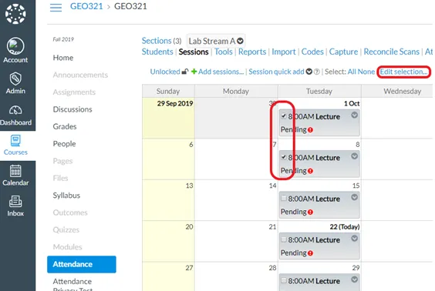Toggle the hamburger course menu icon

[56, 7]
